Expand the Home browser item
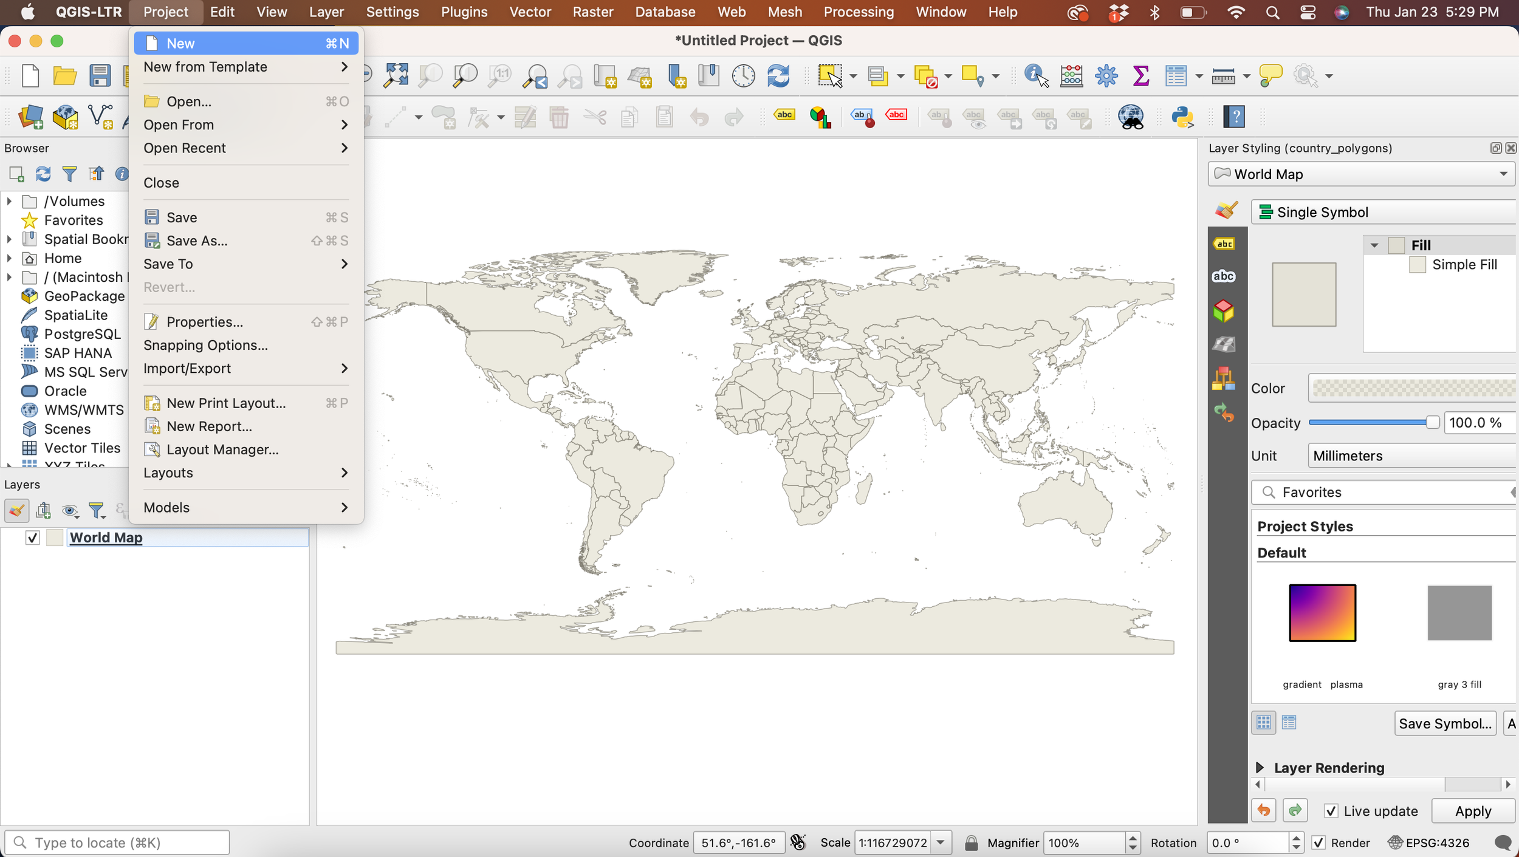This screenshot has width=1519, height=857. pos(9,258)
